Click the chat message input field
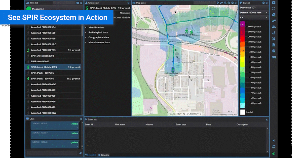Screen dimensions: 302x158 tap(52, 153)
